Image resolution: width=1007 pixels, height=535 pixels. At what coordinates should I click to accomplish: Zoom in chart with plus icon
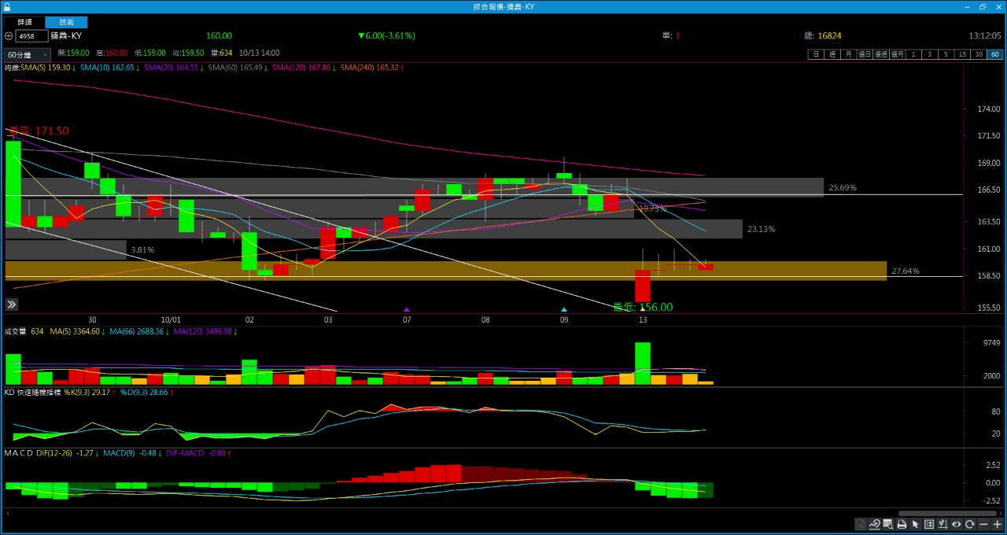(997, 525)
